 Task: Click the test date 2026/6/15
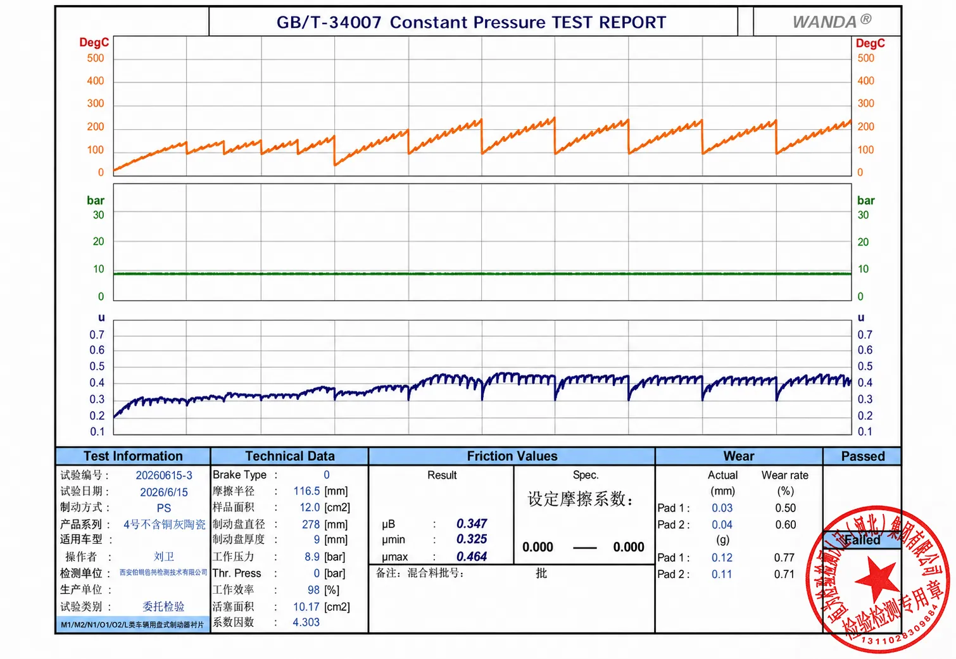coord(164,492)
